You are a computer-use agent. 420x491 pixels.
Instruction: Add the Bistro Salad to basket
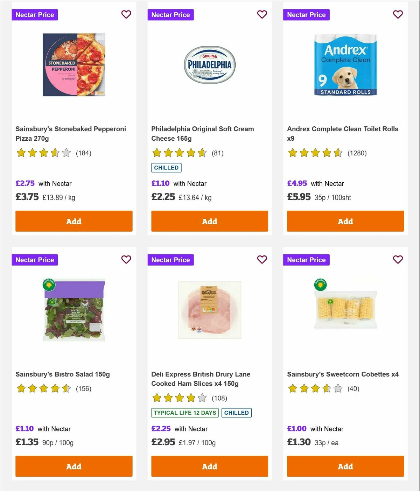click(x=74, y=466)
